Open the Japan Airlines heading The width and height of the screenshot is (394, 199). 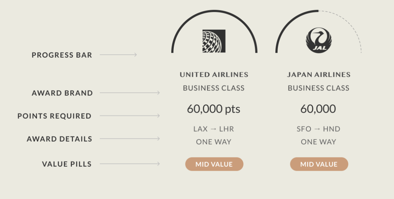(x=319, y=75)
